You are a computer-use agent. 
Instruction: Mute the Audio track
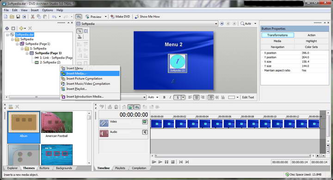coord(145,132)
